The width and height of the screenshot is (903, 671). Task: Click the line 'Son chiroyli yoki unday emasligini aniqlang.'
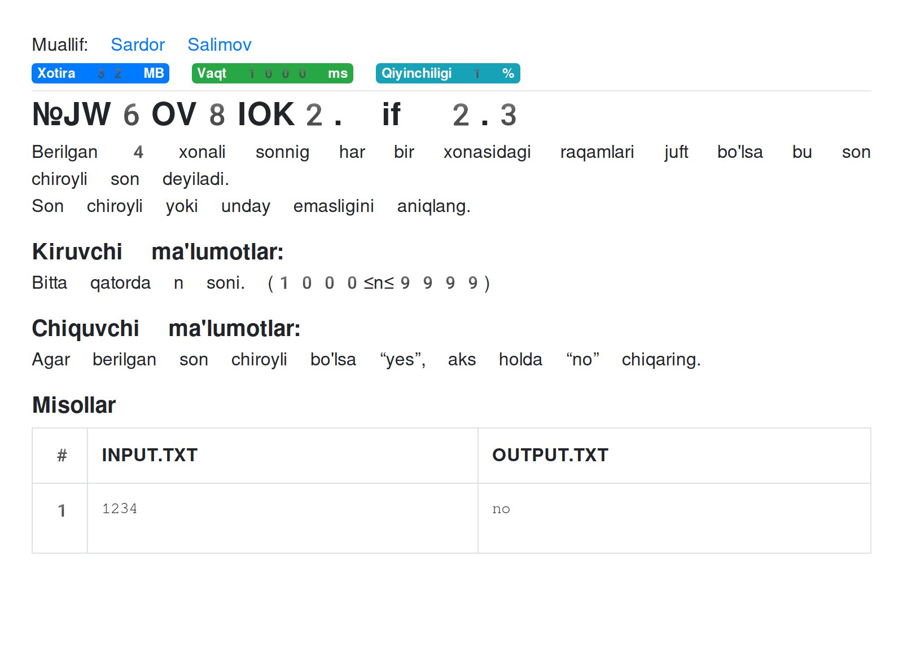[251, 206]
